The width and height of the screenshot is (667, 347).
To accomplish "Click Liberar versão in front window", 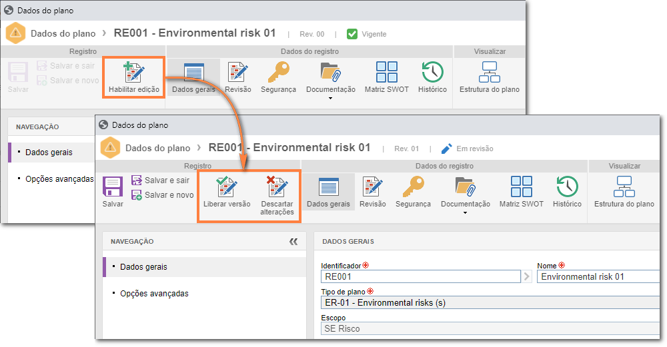I will (x=227, y=192).
